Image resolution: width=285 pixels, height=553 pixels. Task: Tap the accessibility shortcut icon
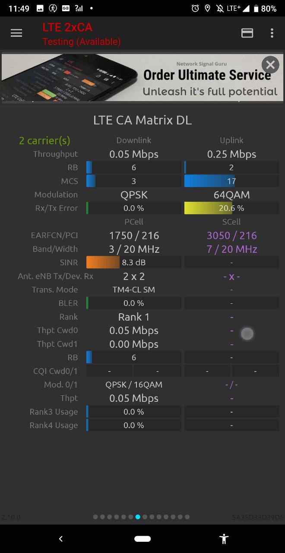[224, 539]
